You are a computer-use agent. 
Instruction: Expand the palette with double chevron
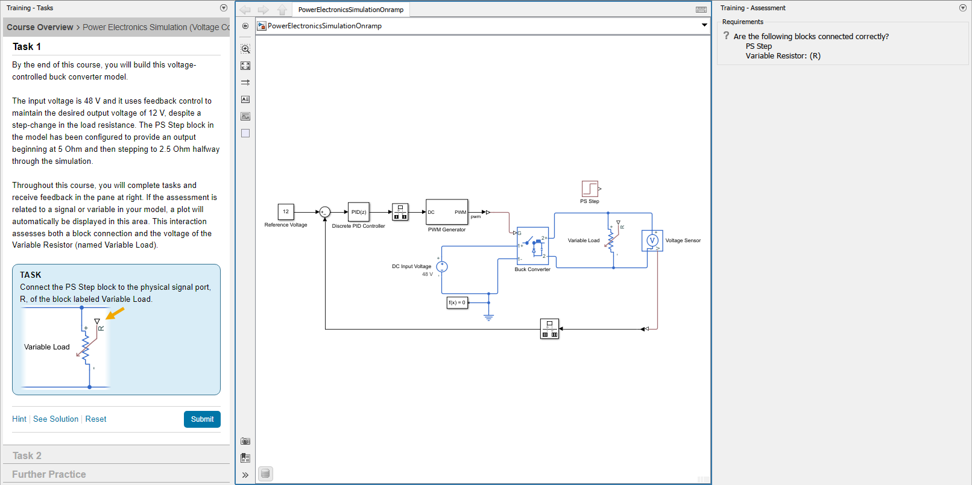coord(245,475)
